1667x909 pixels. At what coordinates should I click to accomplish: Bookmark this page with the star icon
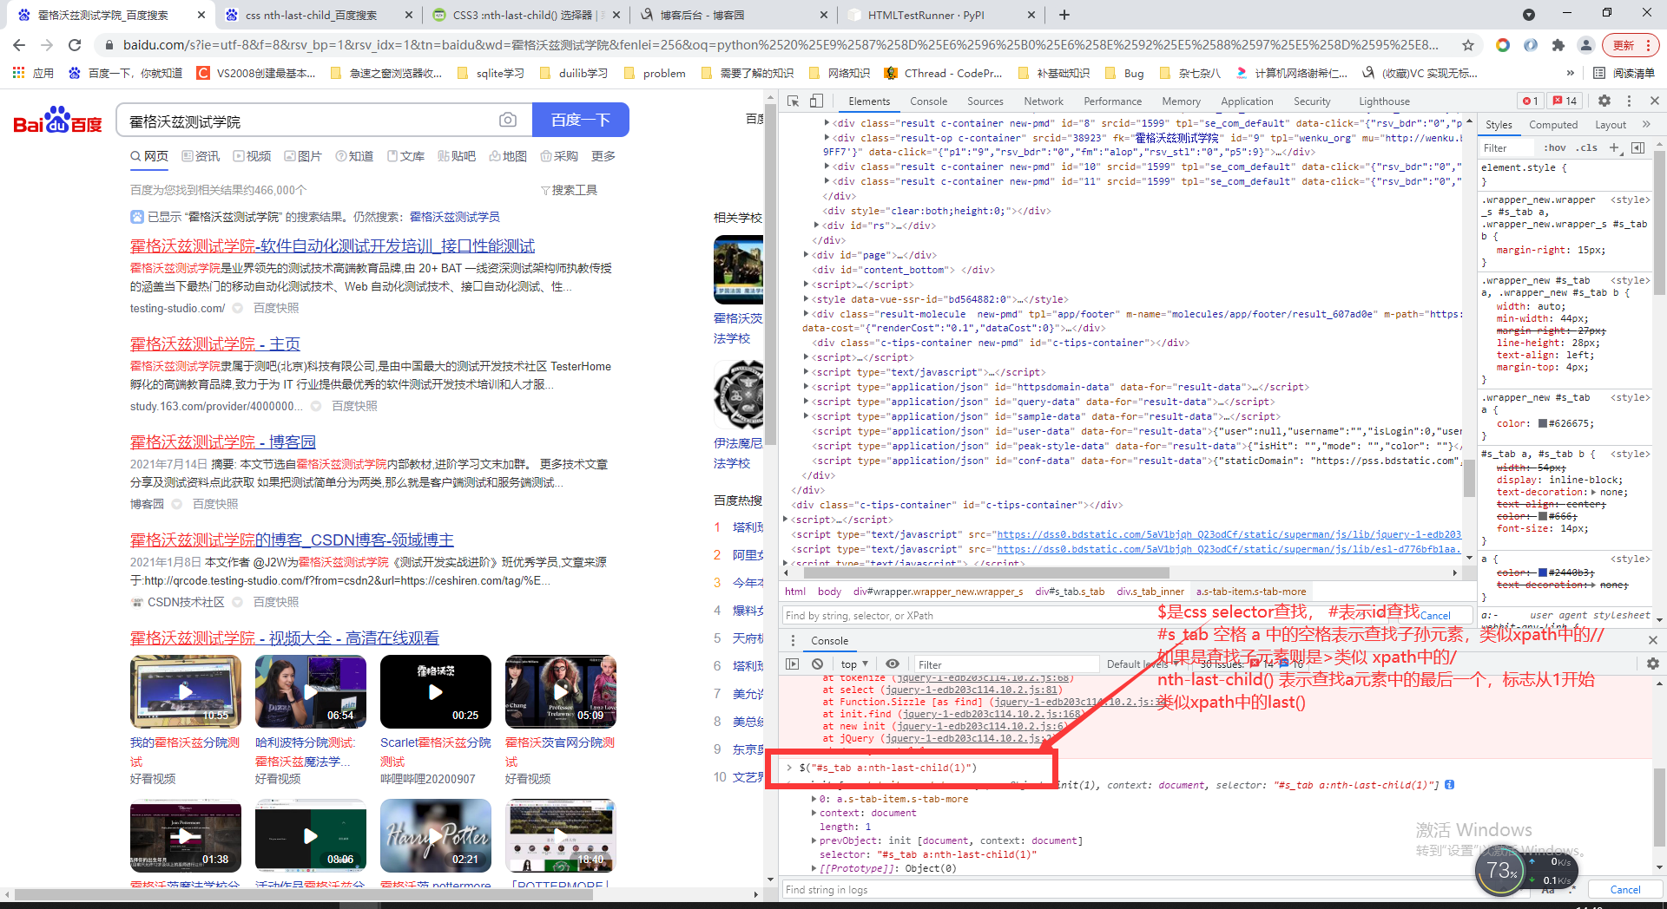coord(1468,45)
